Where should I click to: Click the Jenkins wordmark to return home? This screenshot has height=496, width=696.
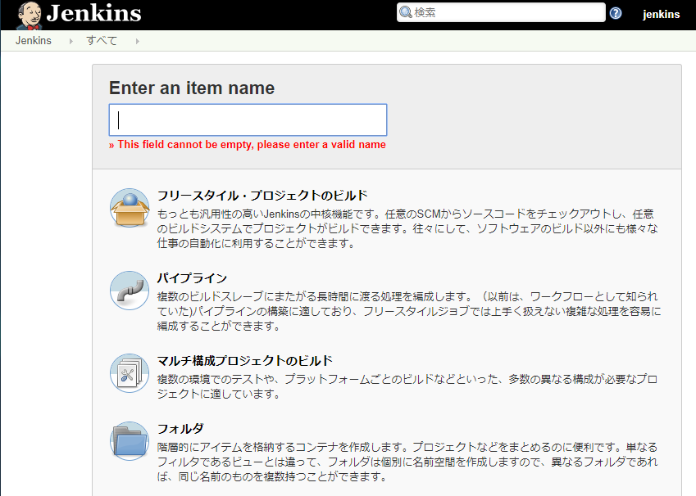(93, 13)
